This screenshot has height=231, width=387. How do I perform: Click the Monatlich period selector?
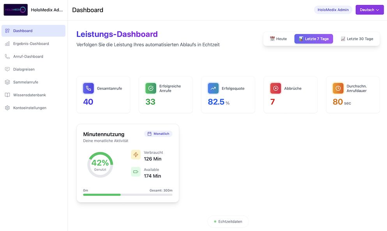click(158, 134)
